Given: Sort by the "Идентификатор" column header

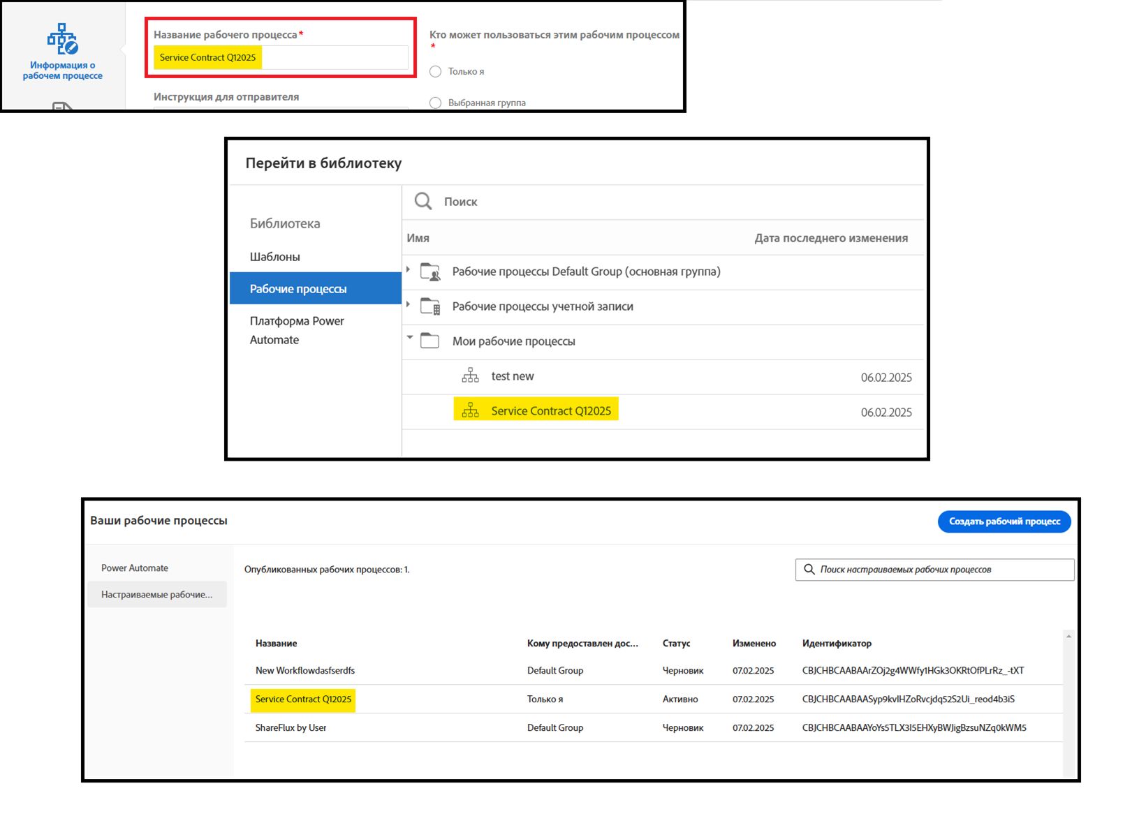Looking at the screenshot, I should click(x=837, y=643).
